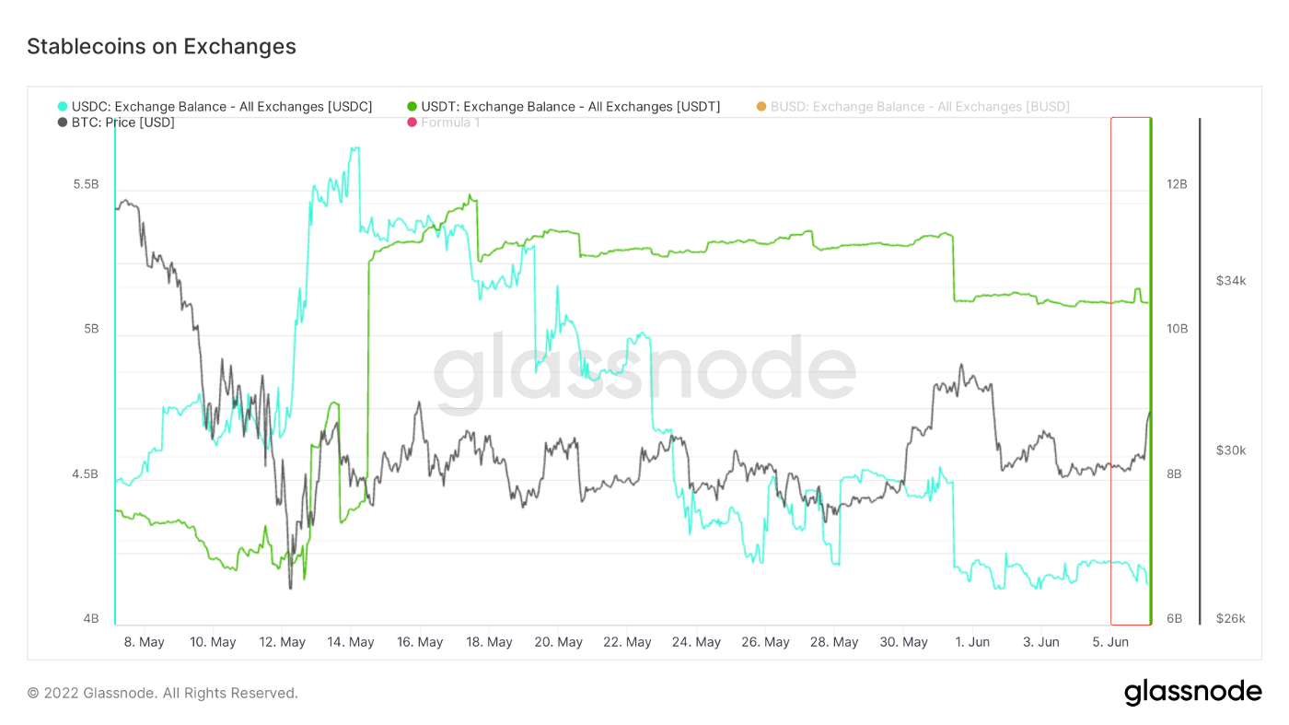Select the 14. May date tick

[351, 642]
